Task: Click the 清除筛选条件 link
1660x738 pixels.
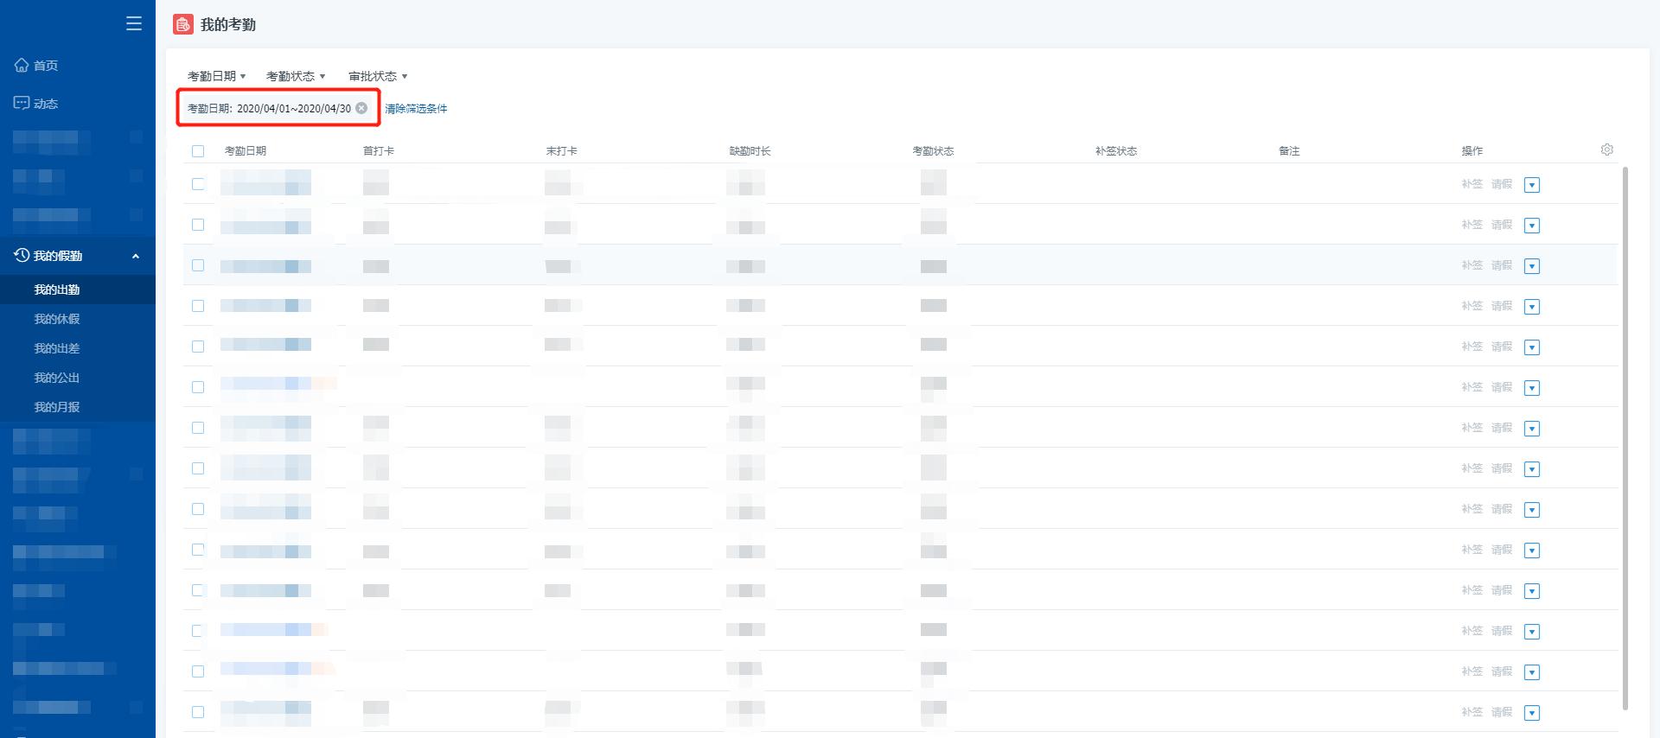Action: point(416,109)
